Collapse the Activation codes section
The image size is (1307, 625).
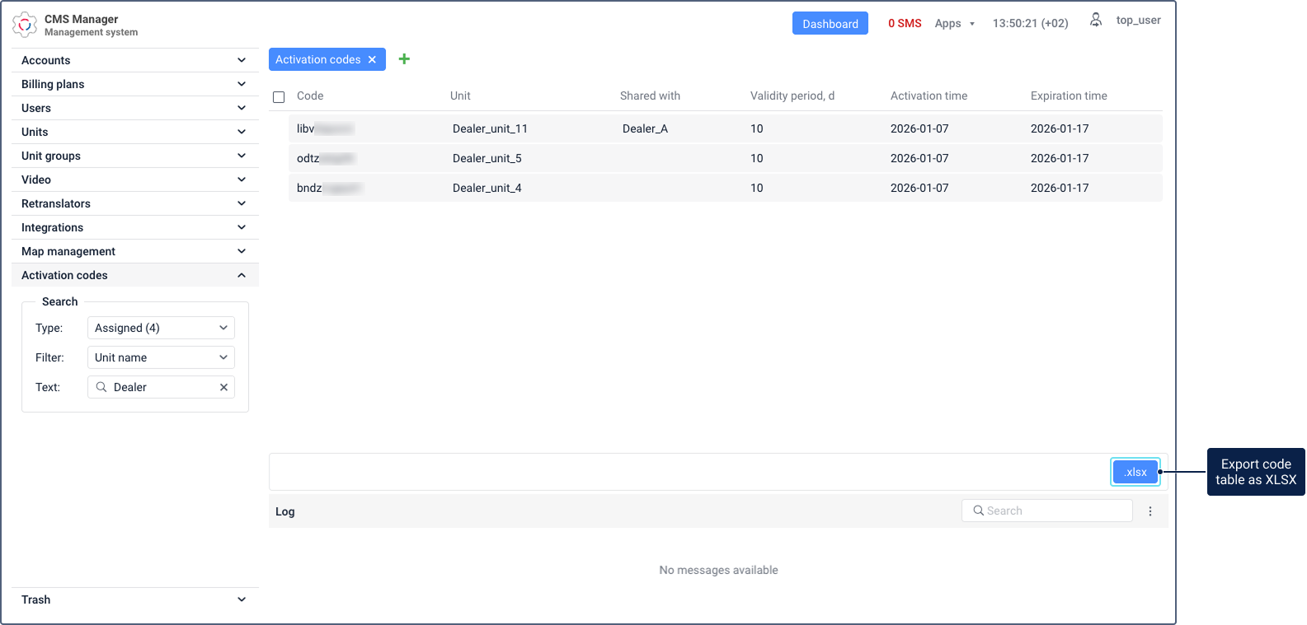[x=134, y=275]
